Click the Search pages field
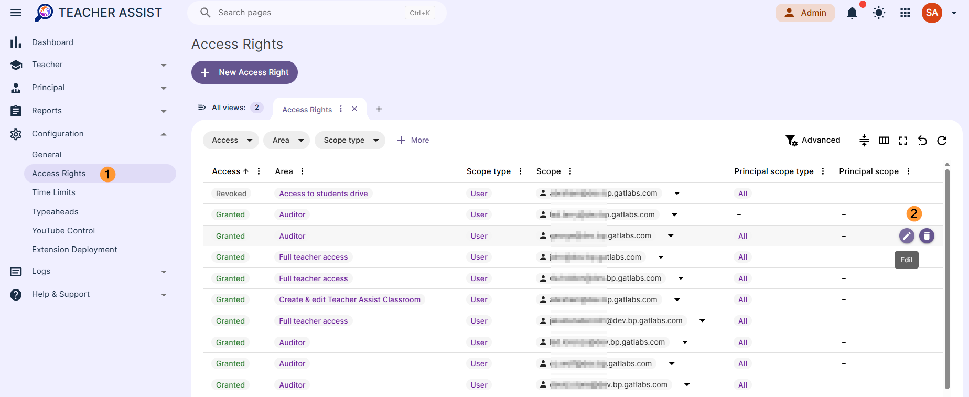 [317, 13]
